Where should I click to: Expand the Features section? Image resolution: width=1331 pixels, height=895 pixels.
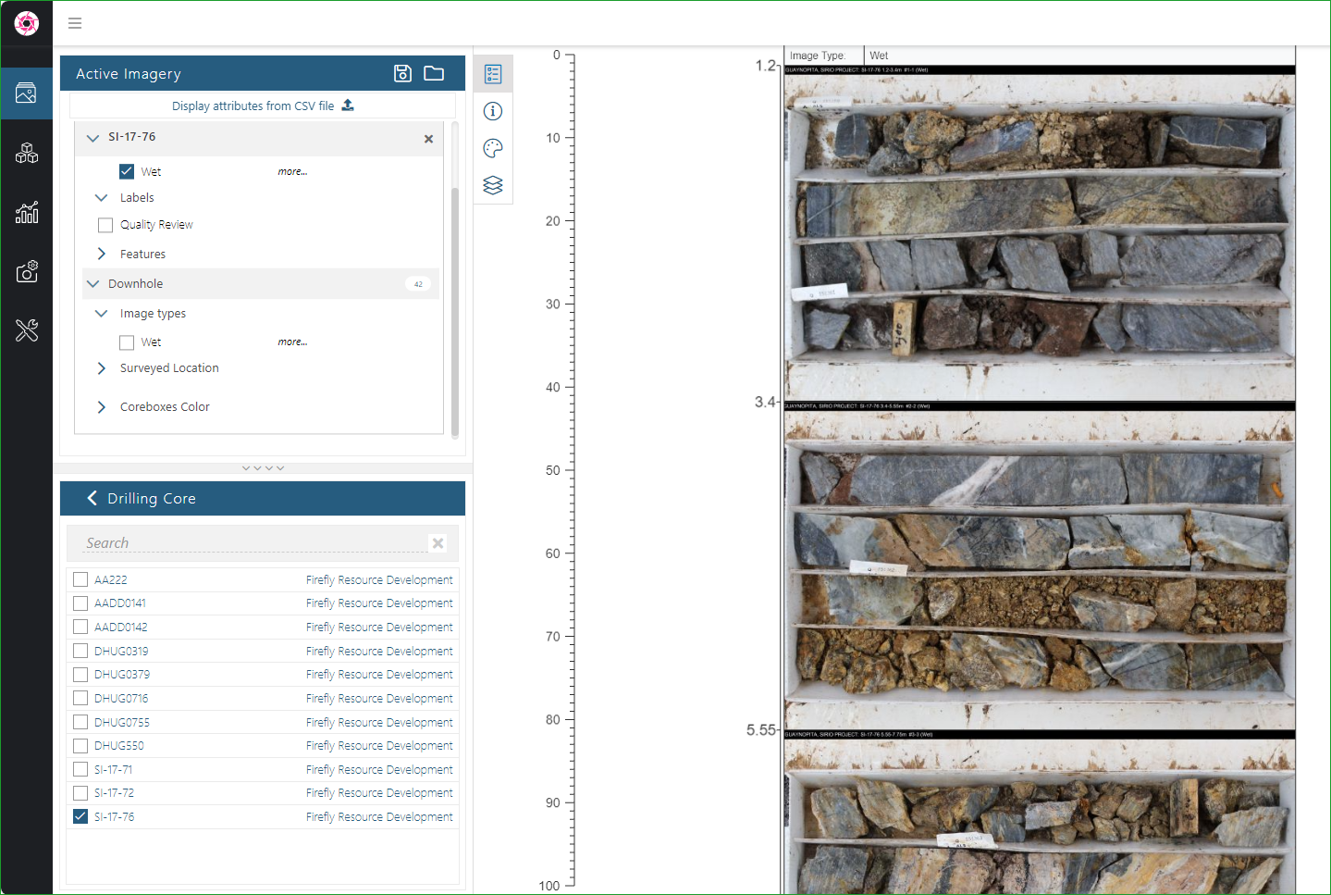click(x=102, y=254)
